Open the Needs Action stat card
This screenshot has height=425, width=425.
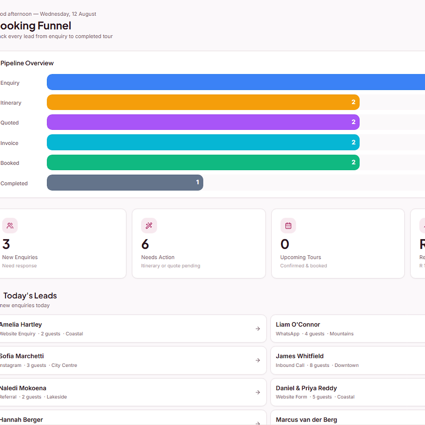click(199, 243)
